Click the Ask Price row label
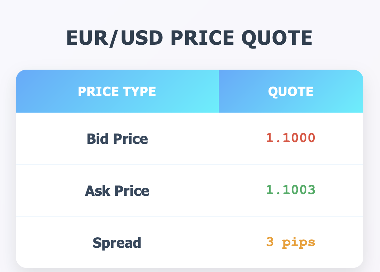The image size is (380, 272). (x=117, y=191)
